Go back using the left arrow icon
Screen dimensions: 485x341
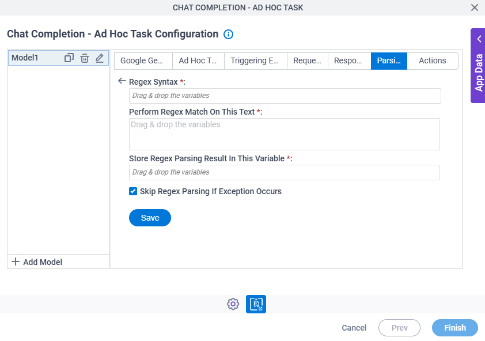coord(122,81)
